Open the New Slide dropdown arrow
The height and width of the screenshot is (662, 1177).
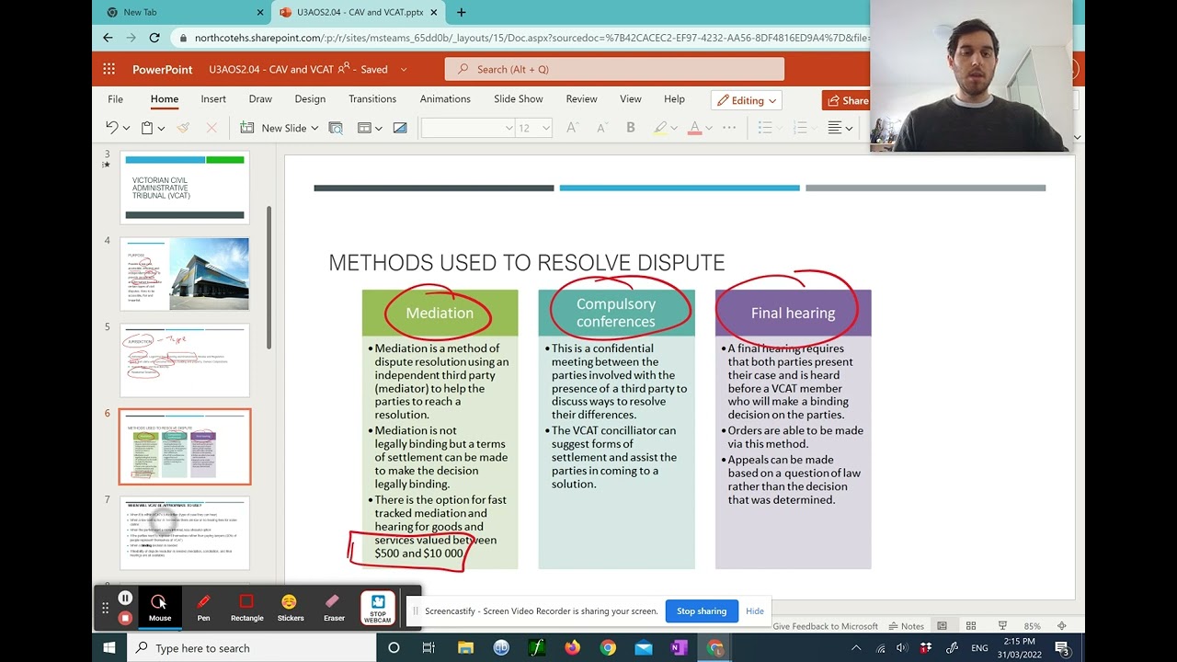(314, 128)
